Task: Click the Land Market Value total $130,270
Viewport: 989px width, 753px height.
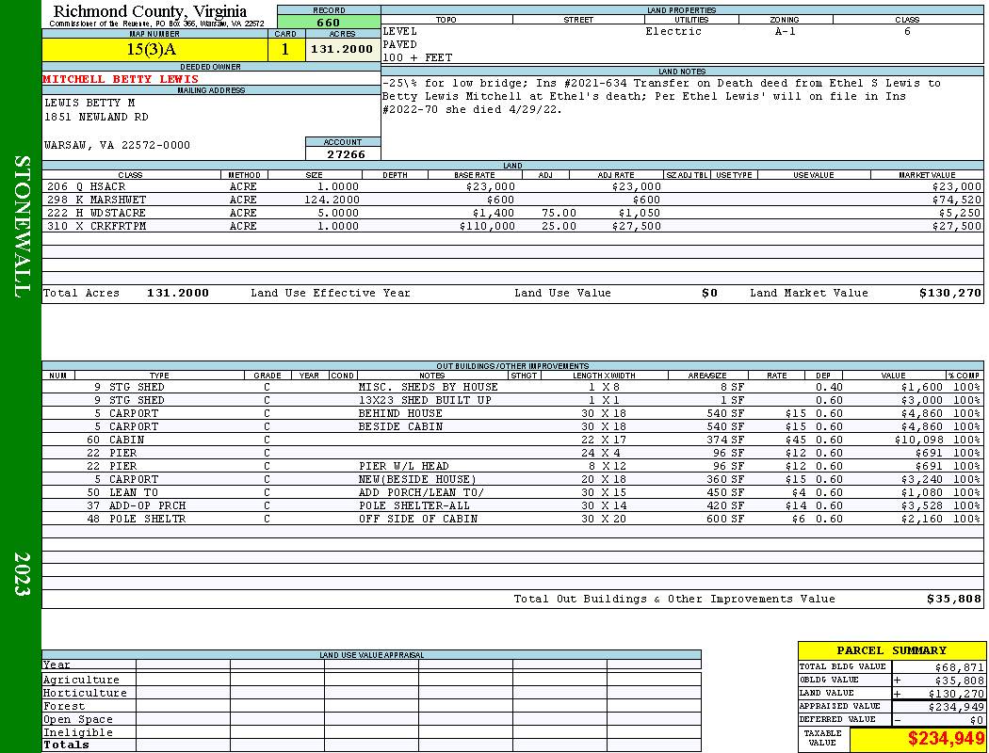Action: [x=949, y=294]
